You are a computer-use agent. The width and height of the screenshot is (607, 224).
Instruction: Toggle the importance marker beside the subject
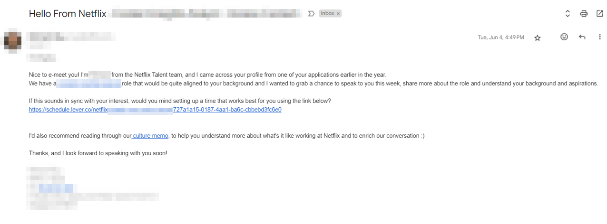click(312, 14)
